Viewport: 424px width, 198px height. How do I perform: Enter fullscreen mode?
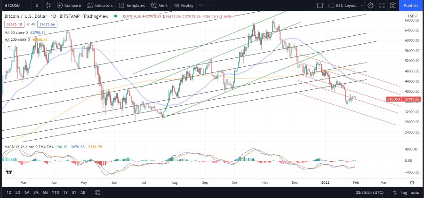[x=382, y=5]
